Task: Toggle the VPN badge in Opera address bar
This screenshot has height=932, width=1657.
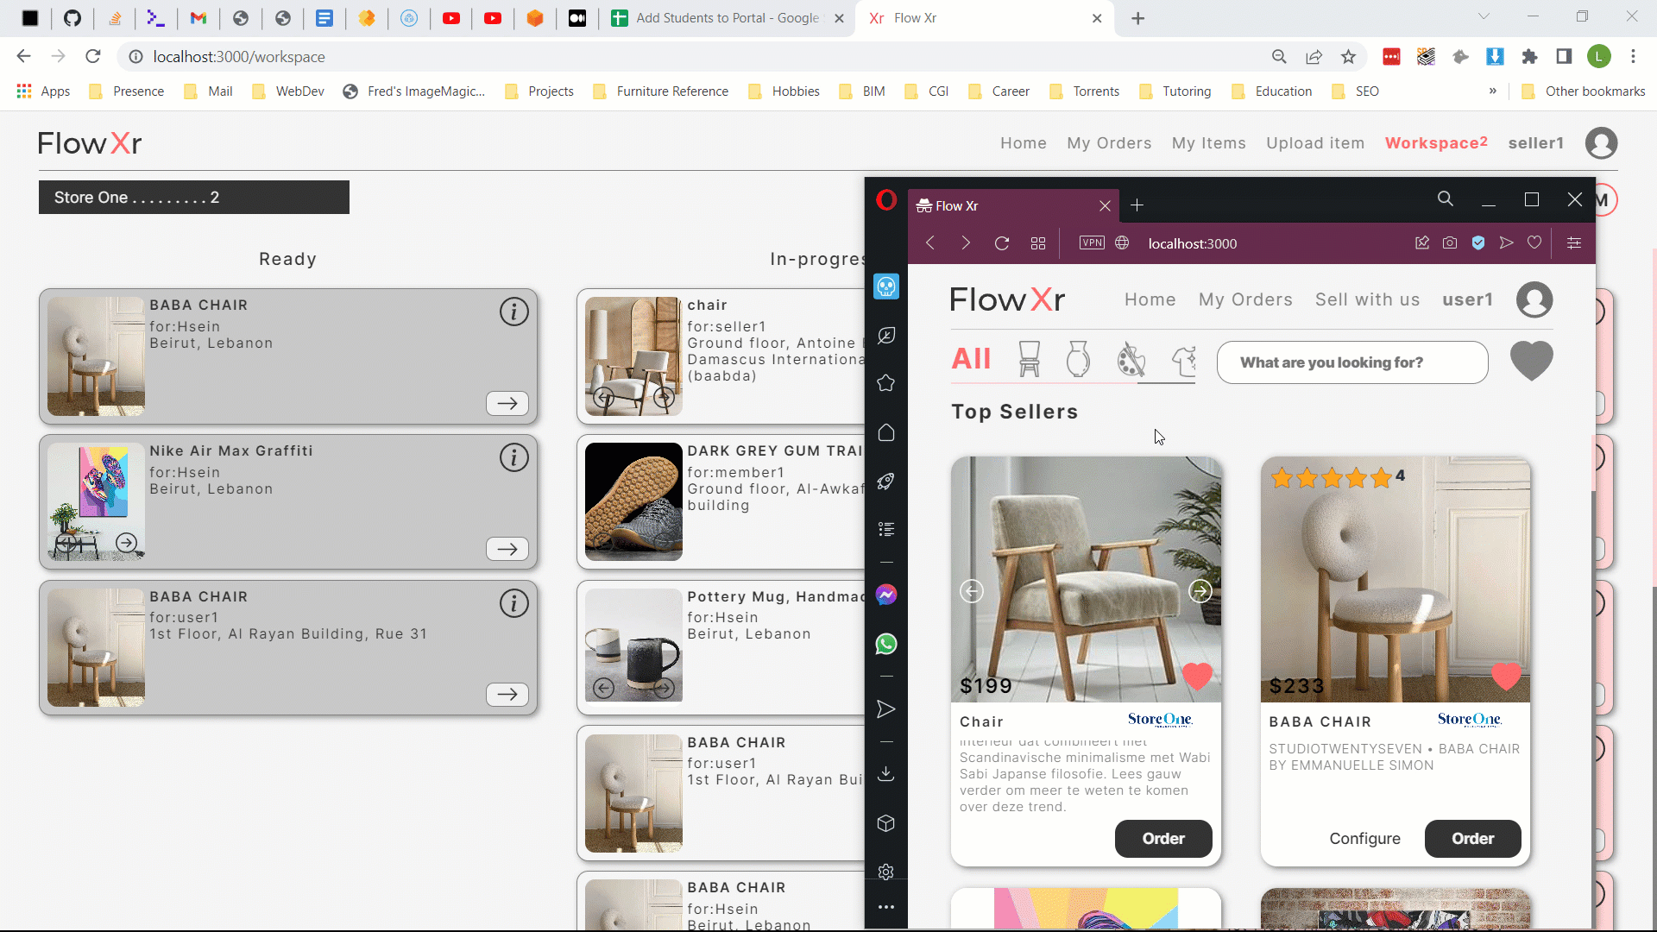Action: point(1092,243)
